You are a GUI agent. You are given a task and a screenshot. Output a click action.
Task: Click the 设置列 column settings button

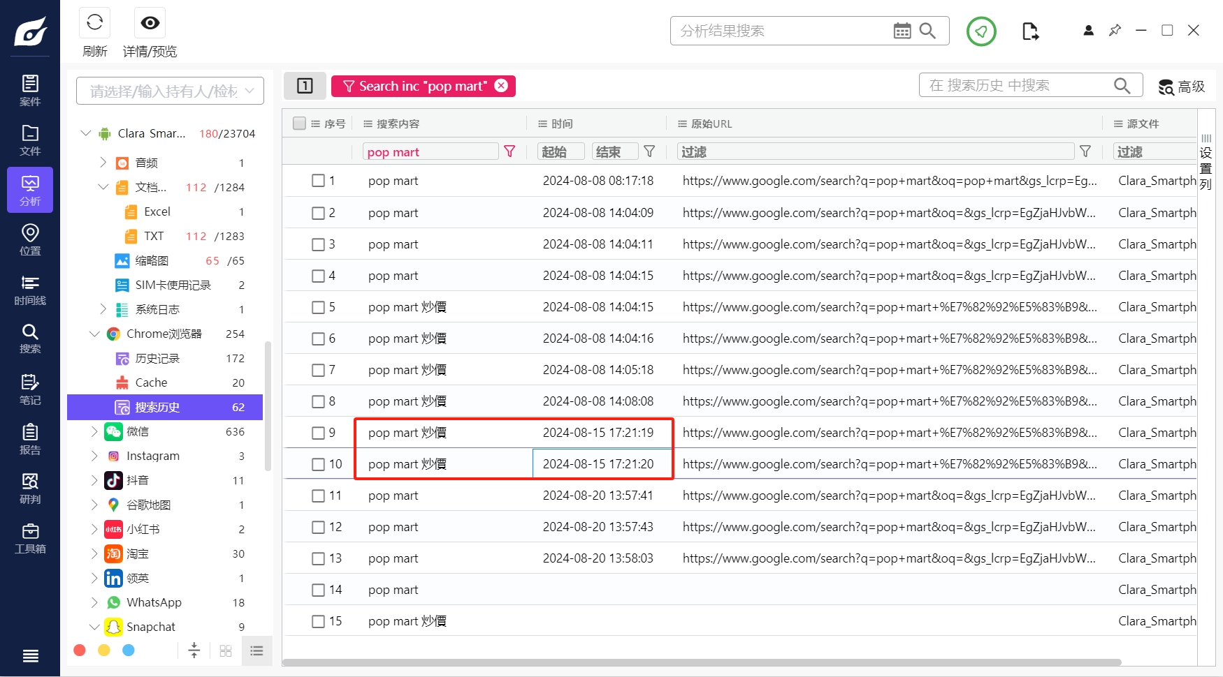[1206, 161]
